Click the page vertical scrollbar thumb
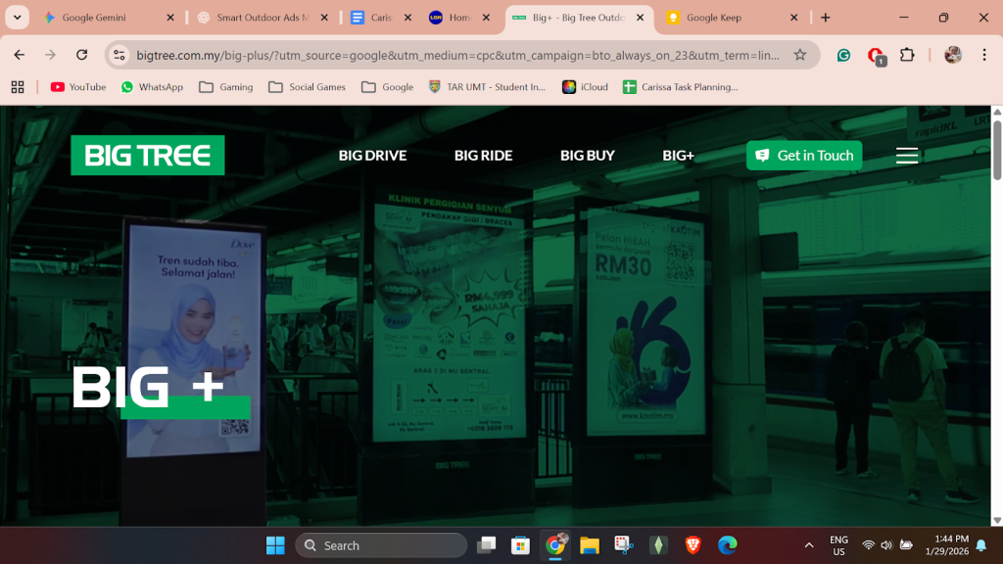Screen dimensions: 1003x564 [996, 150]
